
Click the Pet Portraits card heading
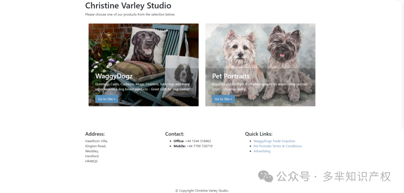(230, 76)
